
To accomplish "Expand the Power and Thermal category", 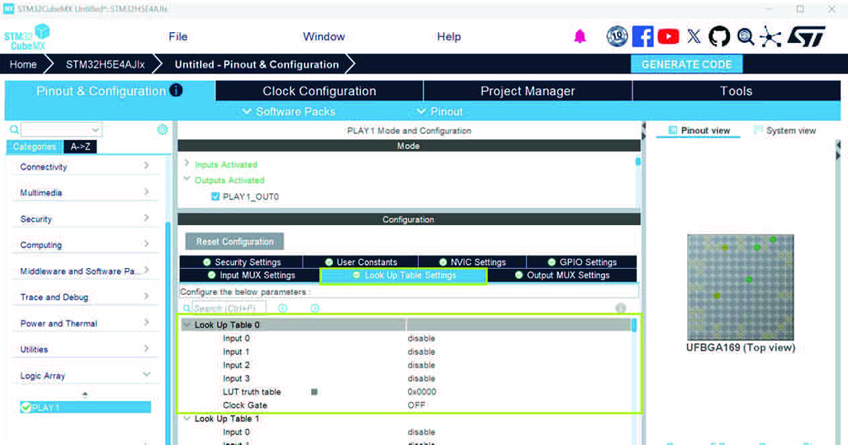I will point(146,322).
